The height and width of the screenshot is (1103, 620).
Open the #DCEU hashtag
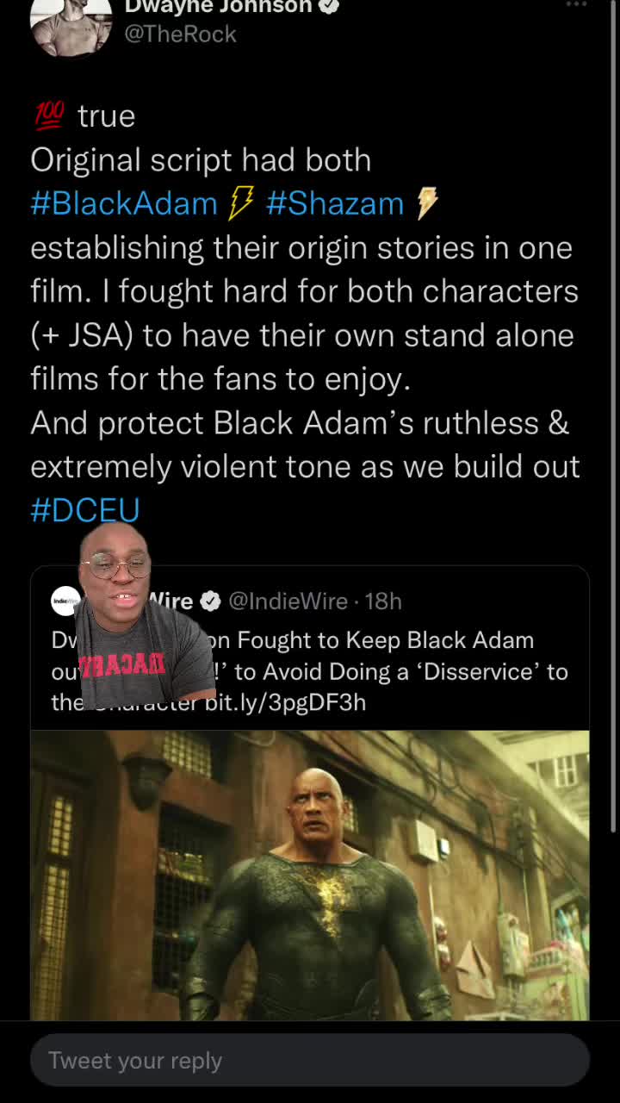tap(85, 510)
